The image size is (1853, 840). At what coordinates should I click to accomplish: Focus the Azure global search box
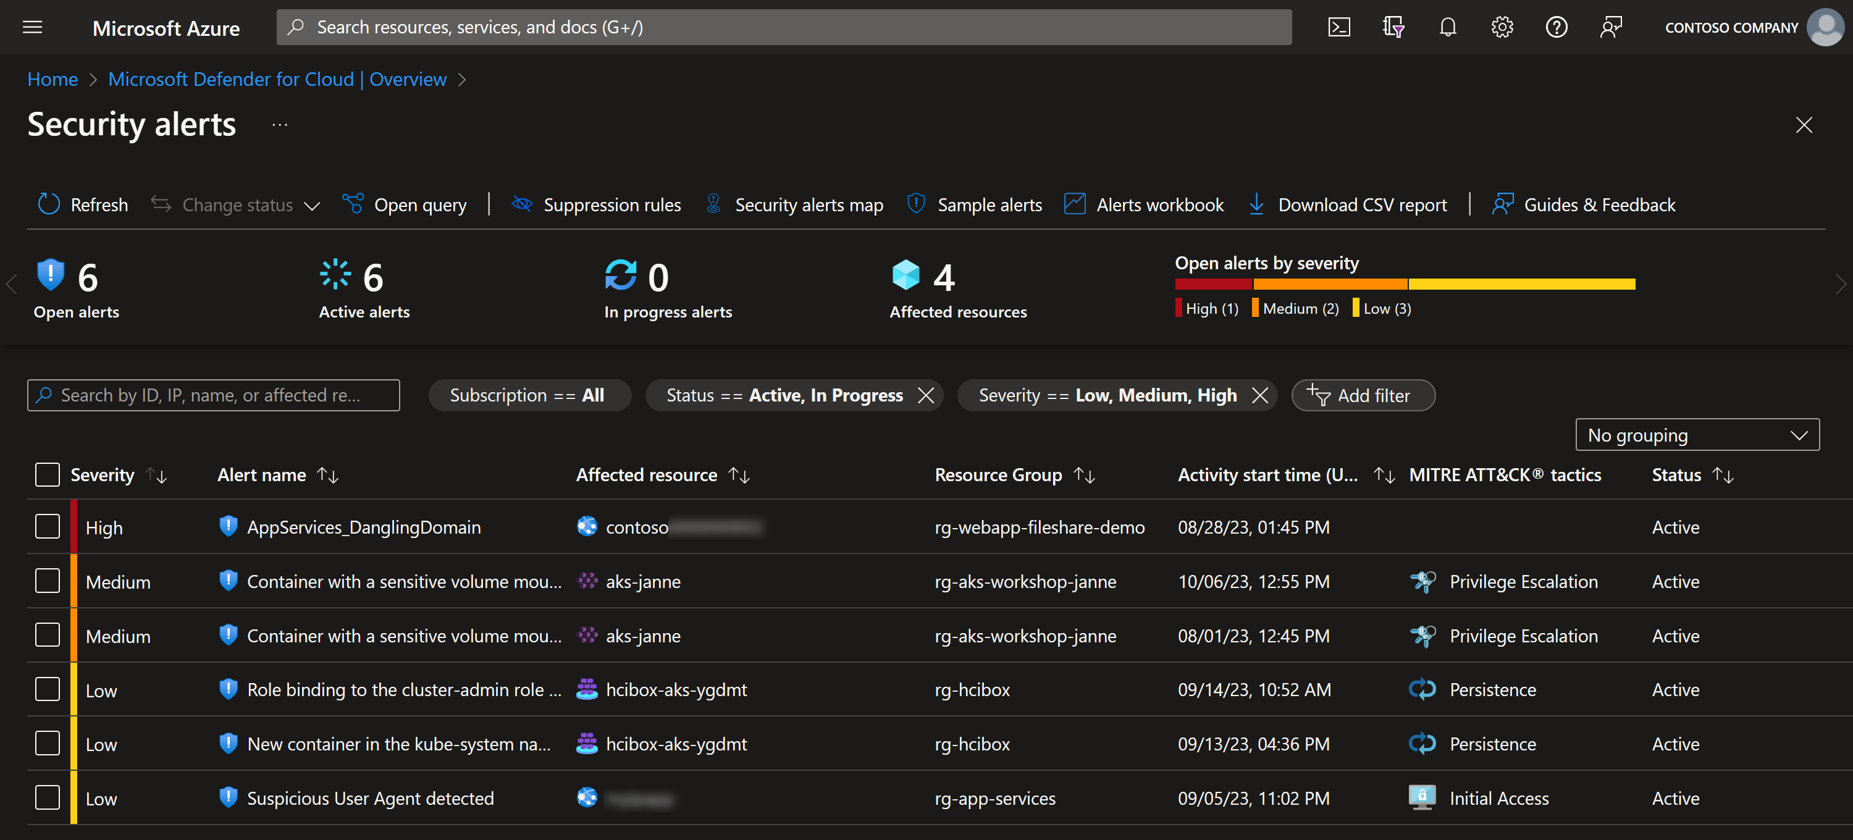[783, 27]
